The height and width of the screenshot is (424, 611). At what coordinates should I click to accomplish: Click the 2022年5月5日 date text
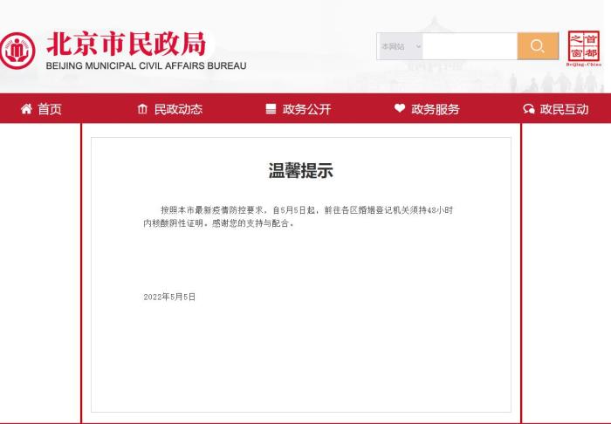(x=169, y=297)
